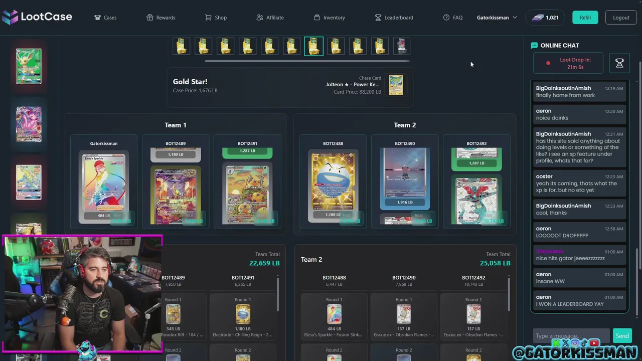Click the Team 1 heading
Image resolution: width=642 pixels, height=361 pixels.
click(176, 125)
